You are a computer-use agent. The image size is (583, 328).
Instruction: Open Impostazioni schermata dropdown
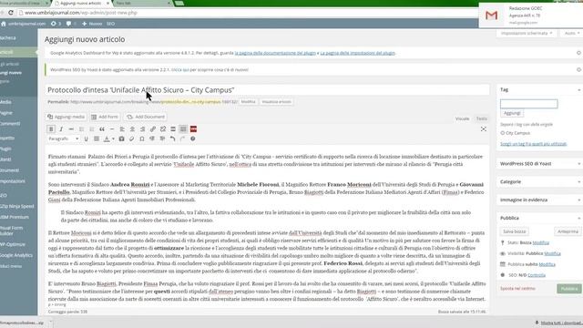527,33
